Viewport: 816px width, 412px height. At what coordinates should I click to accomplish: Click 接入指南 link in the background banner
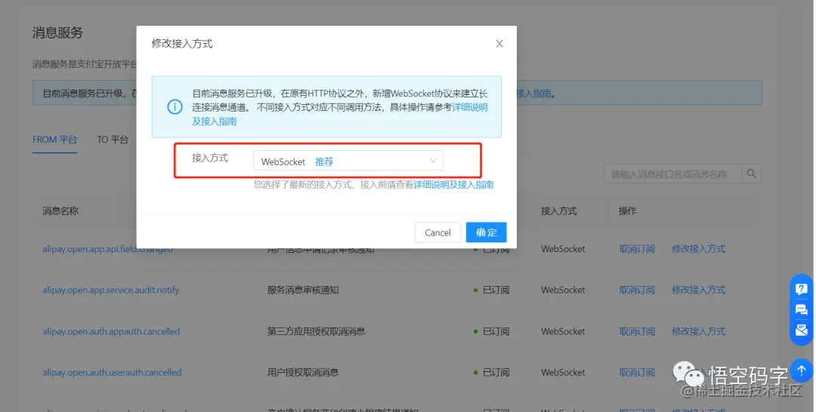point(533,94)
